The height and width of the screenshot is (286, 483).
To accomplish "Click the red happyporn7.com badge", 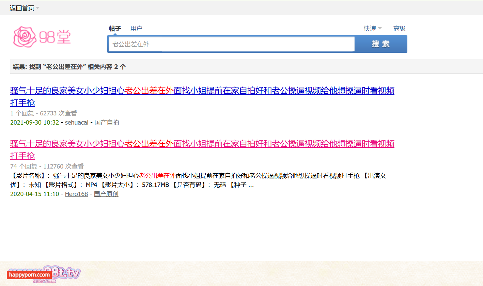I will point(29,275).
